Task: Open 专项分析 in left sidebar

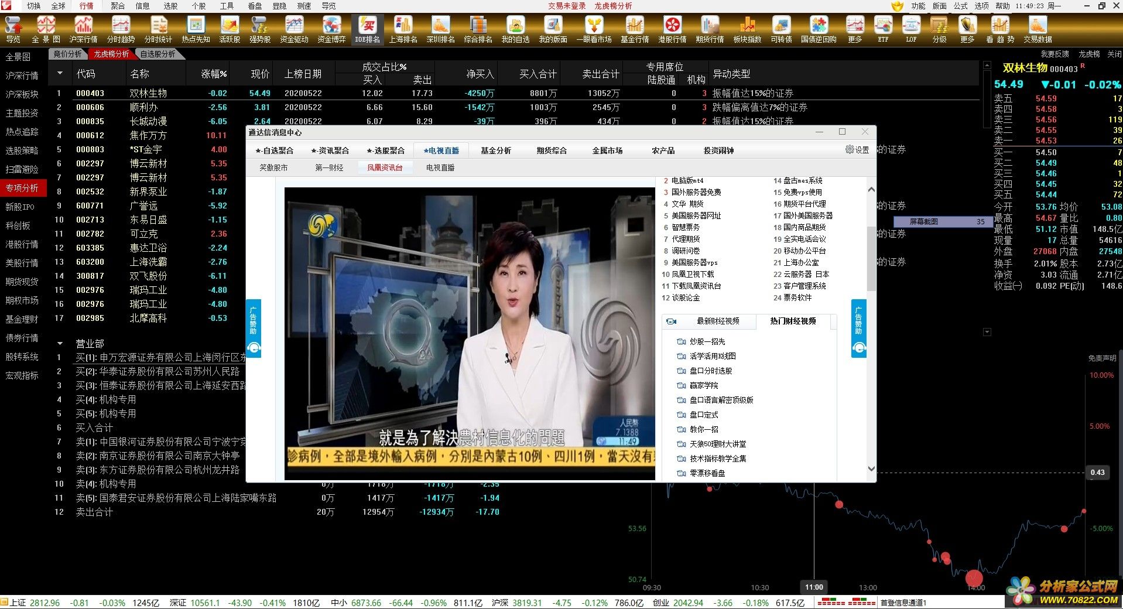Action: tap(22, 188)
